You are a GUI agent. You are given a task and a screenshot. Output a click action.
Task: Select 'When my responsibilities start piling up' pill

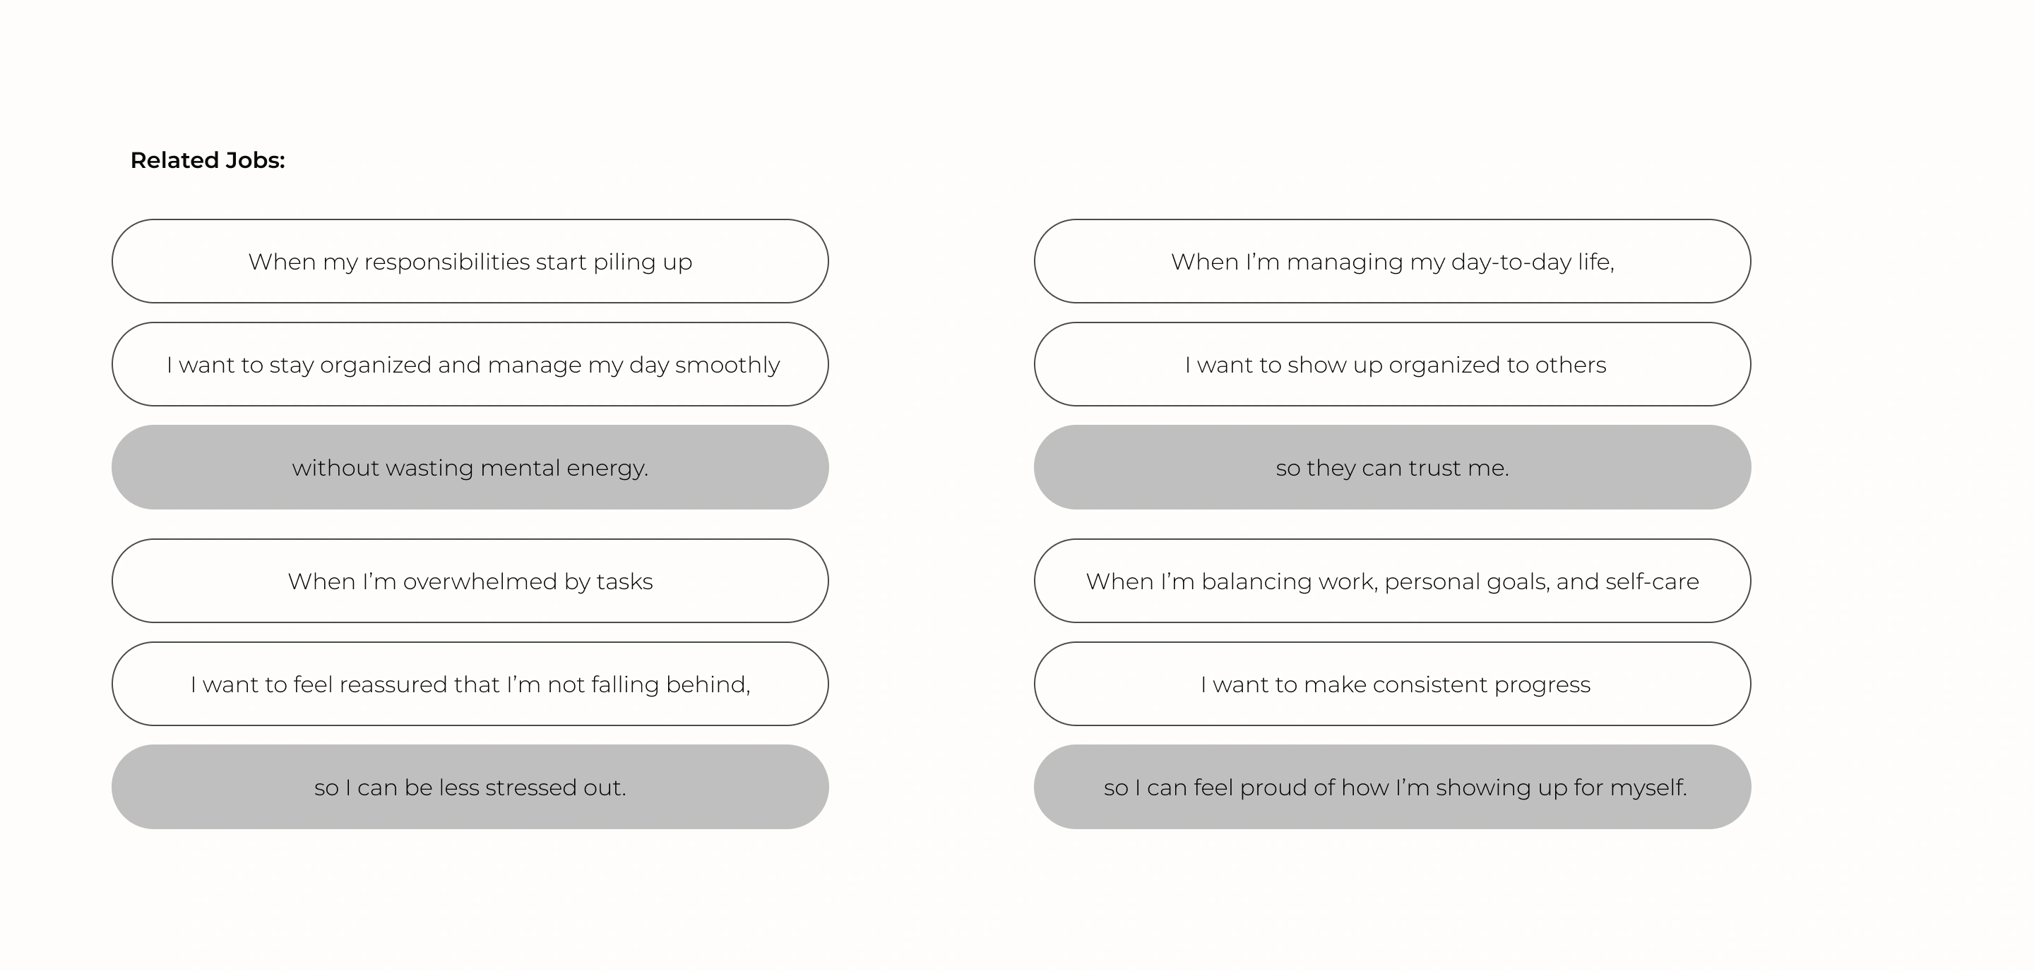470,261
